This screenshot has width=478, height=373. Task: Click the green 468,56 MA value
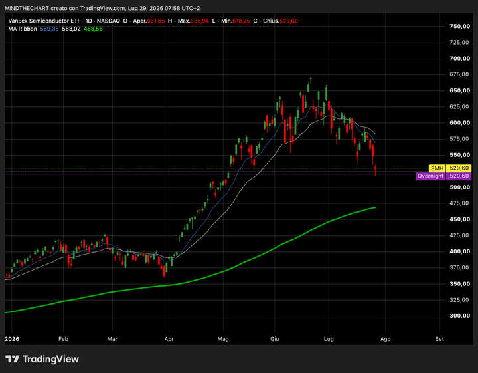click(x=93, y=29)
